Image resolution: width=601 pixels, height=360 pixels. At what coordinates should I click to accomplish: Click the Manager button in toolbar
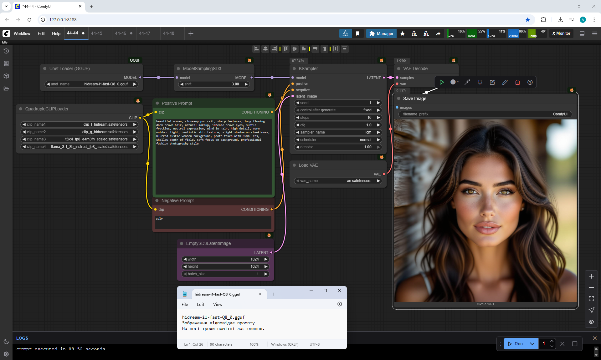[381, 33]
